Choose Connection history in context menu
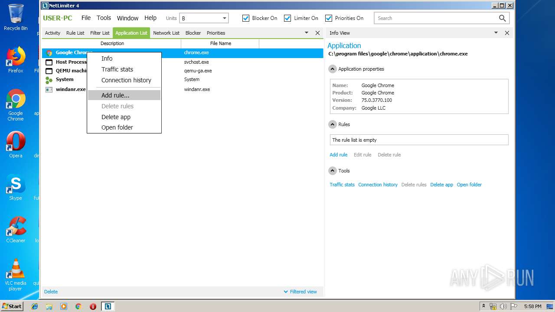The width and height of the screenshot is (555, 312). coord(124,80)
